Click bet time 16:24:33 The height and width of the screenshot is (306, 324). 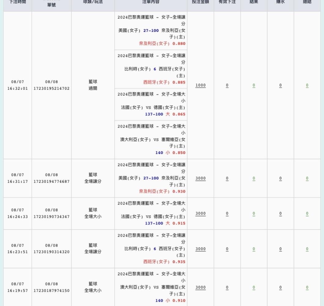[17, 217]
